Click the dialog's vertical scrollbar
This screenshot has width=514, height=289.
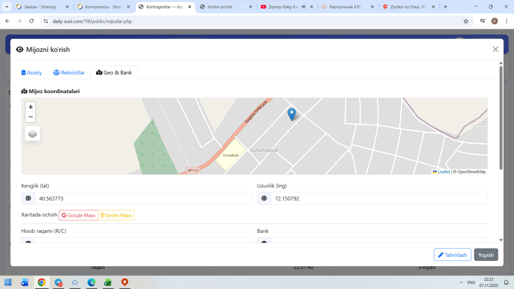(501, 117)
